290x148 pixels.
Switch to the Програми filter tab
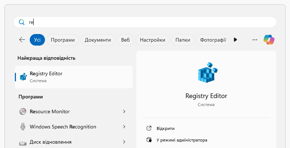(x=63, y=40)
